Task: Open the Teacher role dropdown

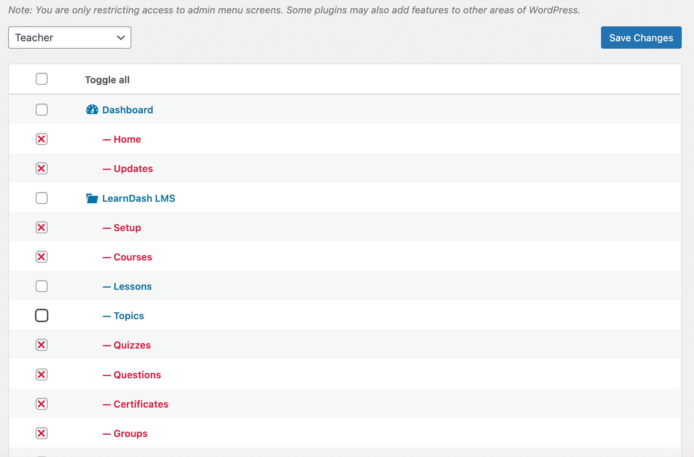Action: (x=69, y=38)
